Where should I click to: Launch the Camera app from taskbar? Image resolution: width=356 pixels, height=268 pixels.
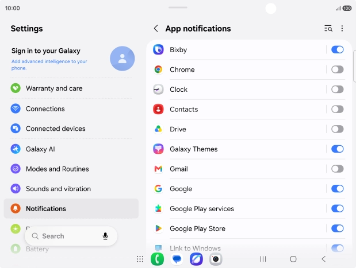(x=216, y=259)
